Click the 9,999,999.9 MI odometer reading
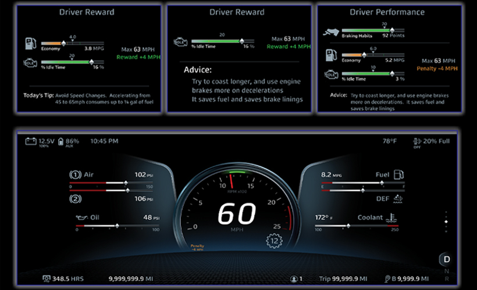 tap(131, 278)
